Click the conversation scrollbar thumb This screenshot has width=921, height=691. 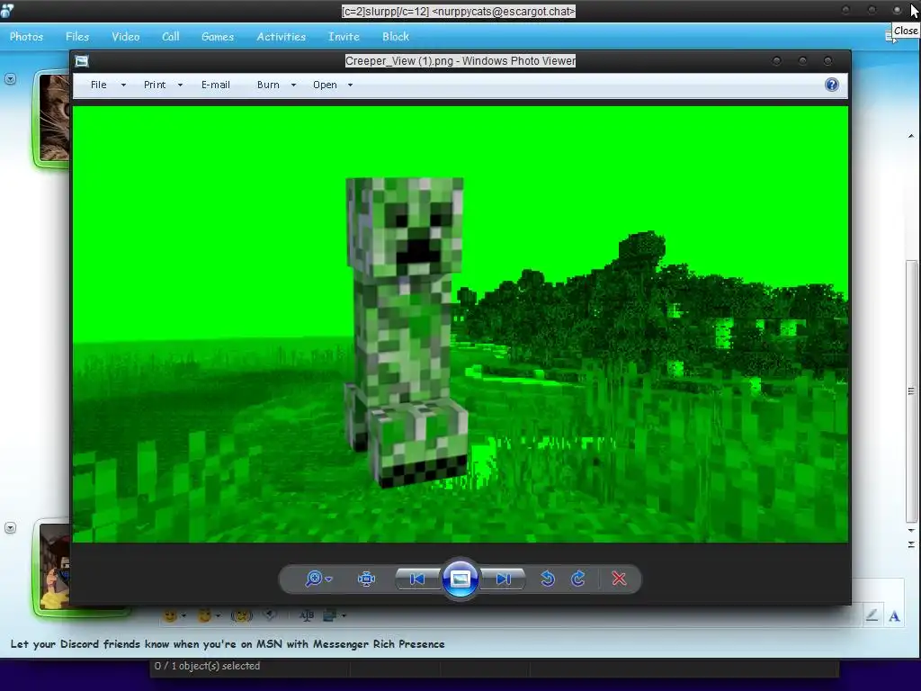(911, 390)
